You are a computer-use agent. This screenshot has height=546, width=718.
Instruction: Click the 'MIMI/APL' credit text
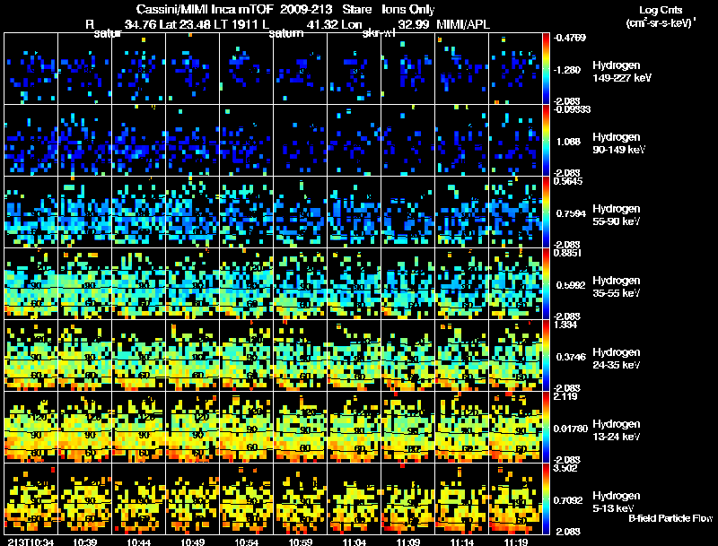(463, 24)
